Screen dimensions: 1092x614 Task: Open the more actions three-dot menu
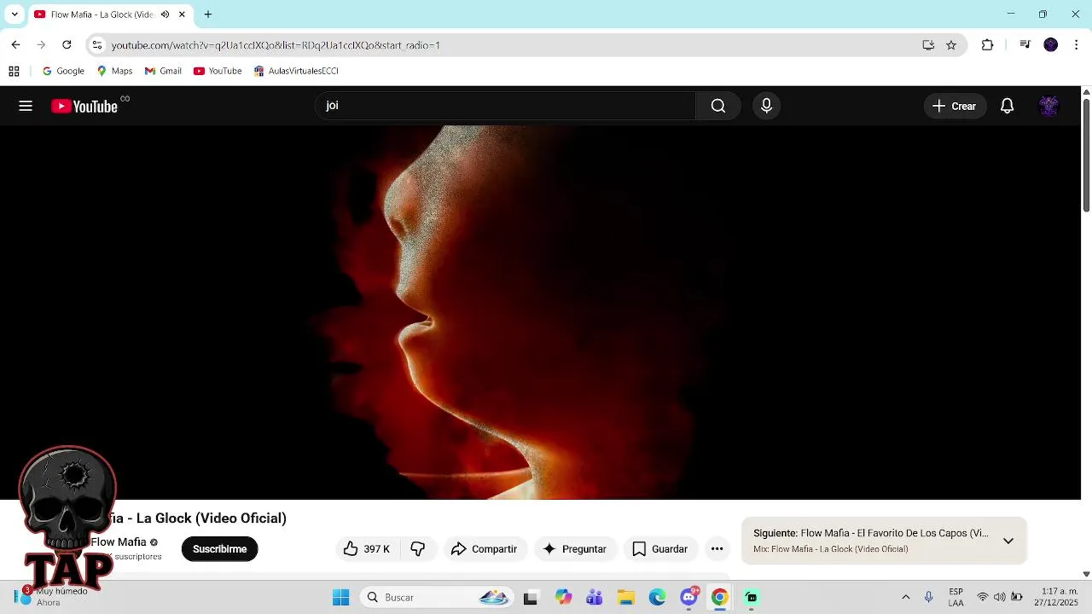tap(717, 549)
